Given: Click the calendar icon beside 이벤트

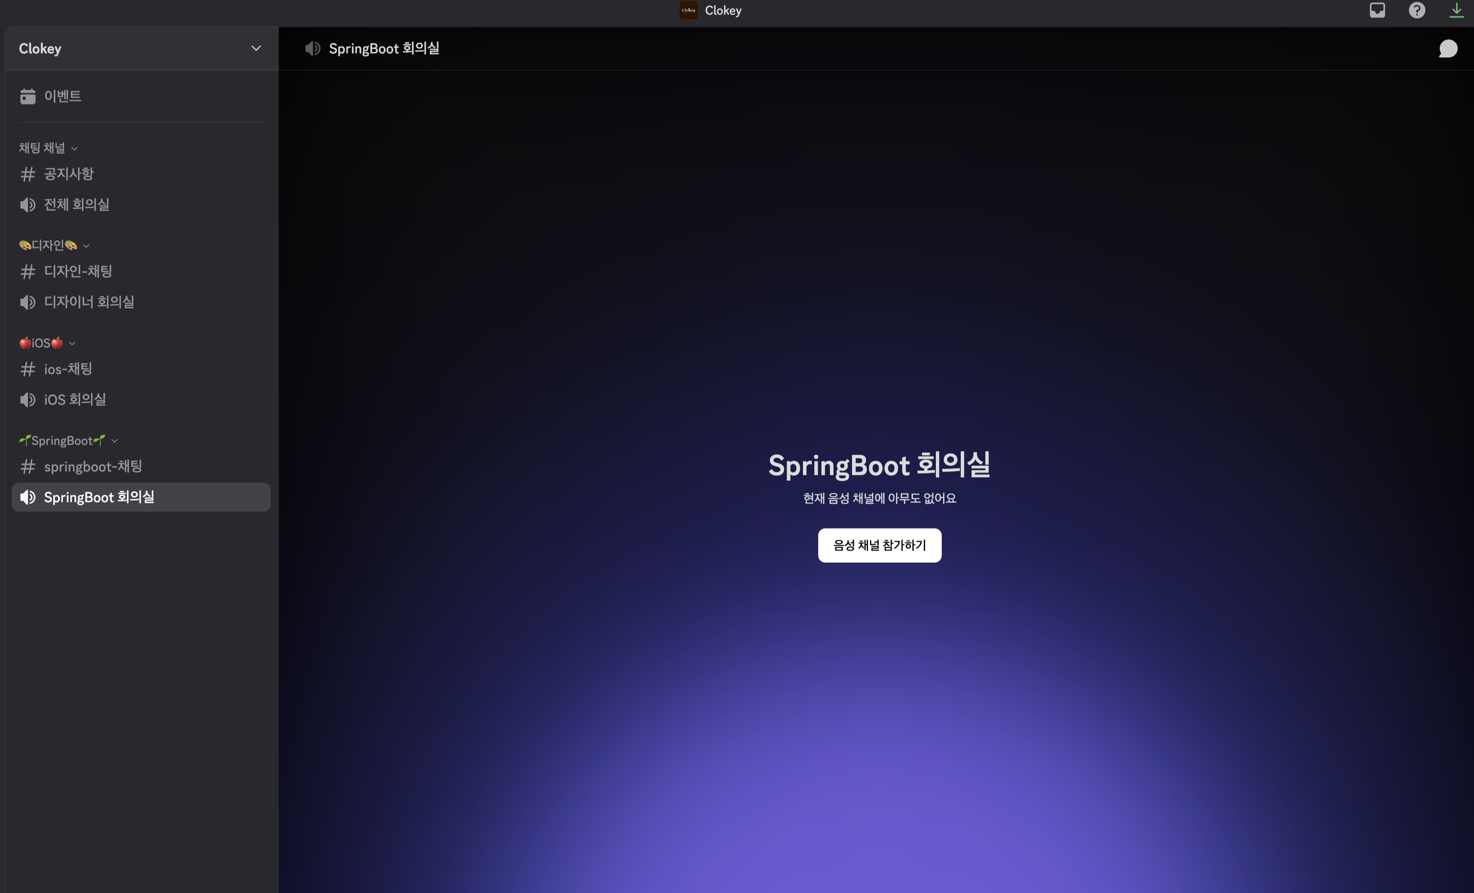Looking at the screenshot, I should tap(28, 97).
